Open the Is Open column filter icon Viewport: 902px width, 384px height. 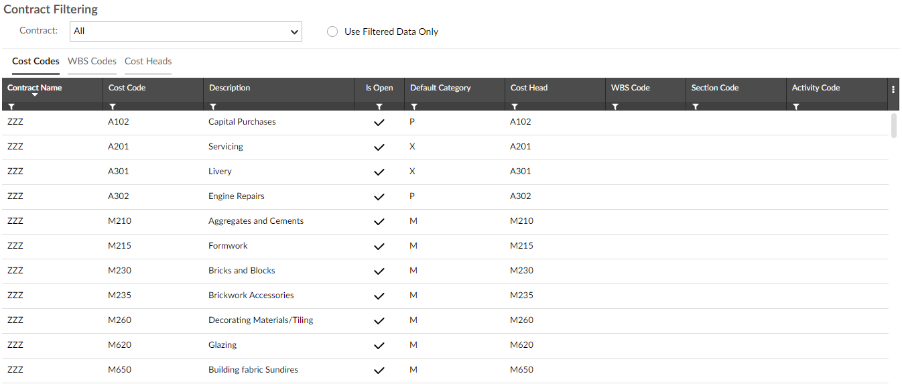(x=379, y=107)
